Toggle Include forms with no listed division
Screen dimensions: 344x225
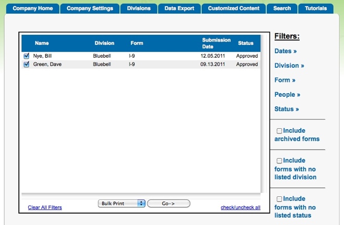pos(279,161)
